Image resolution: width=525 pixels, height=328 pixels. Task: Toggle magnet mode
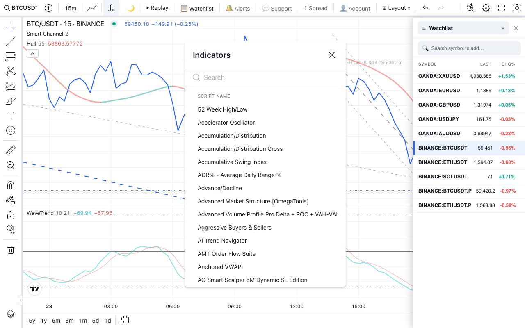pos(11,185)
